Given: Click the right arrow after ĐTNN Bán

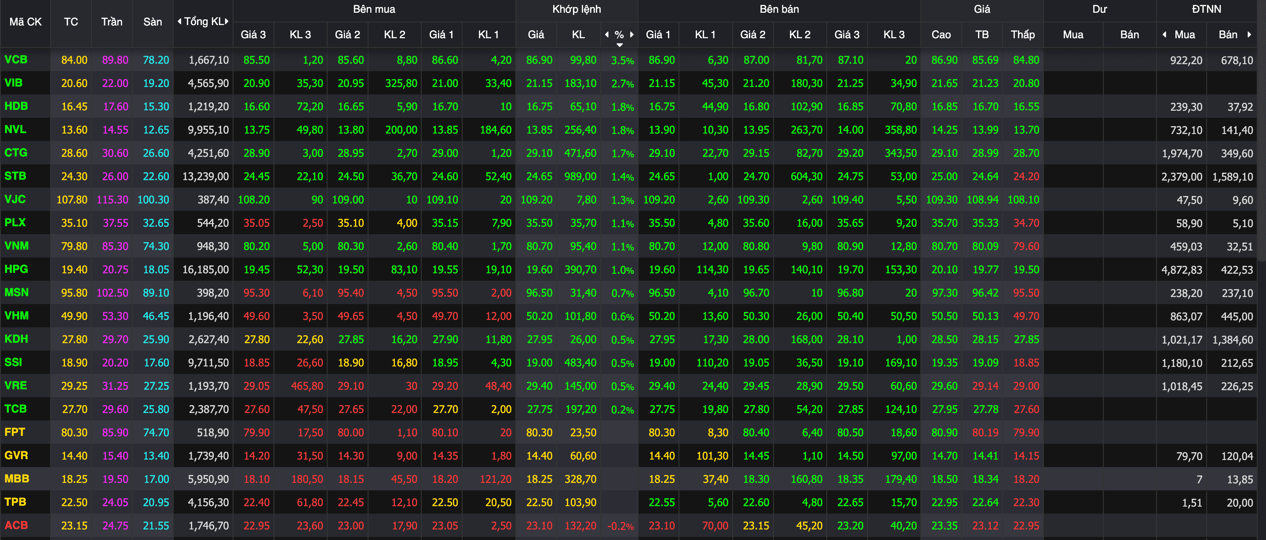Looking at the screenshot, I should click(x=1249, y=34).
